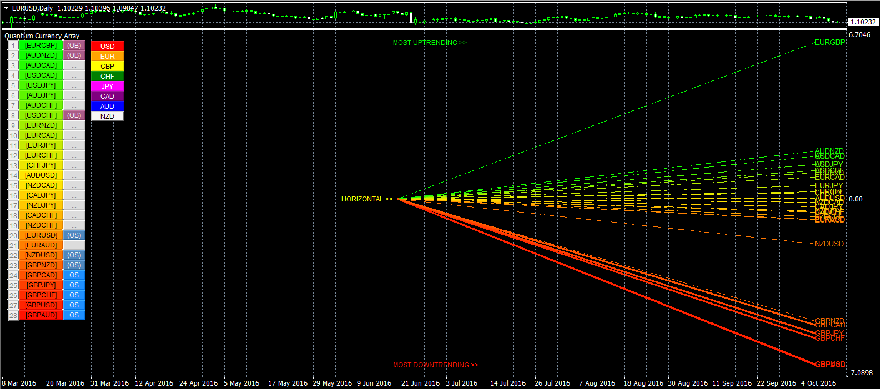
Task: Click the MOST UPTRENDING label
Action: tap(429, 43)
